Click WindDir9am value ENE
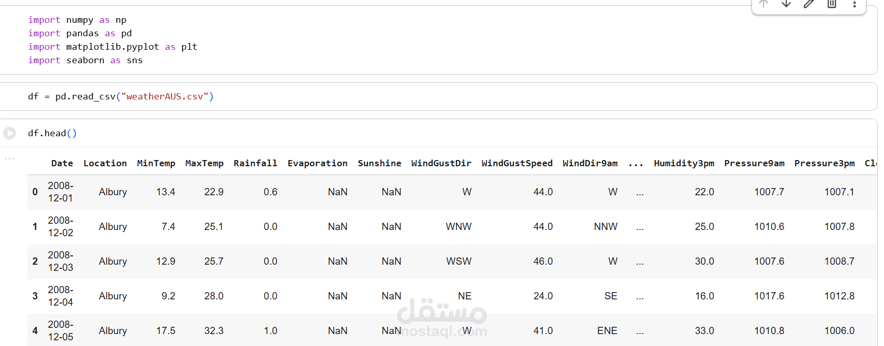This screenshot has height=346, width=884. pyautogui.click(x=607, y=330)
